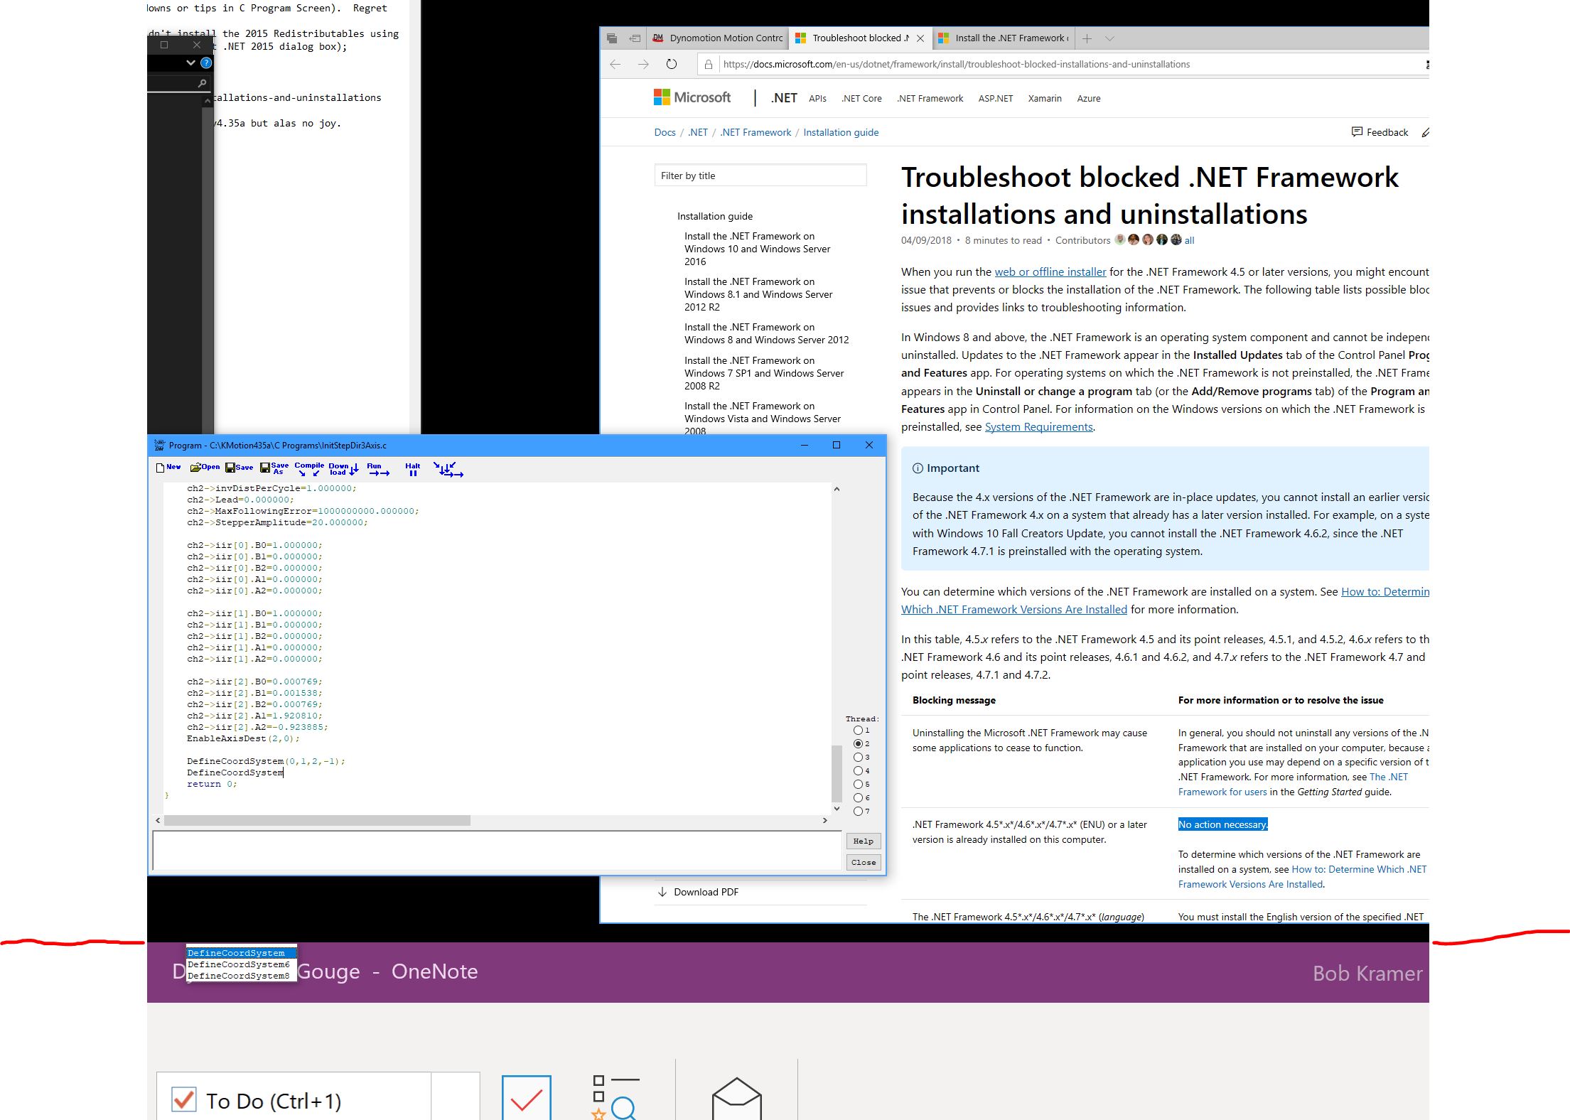
Task: Select Thread 7 radio button
Action: pos(858,812)
